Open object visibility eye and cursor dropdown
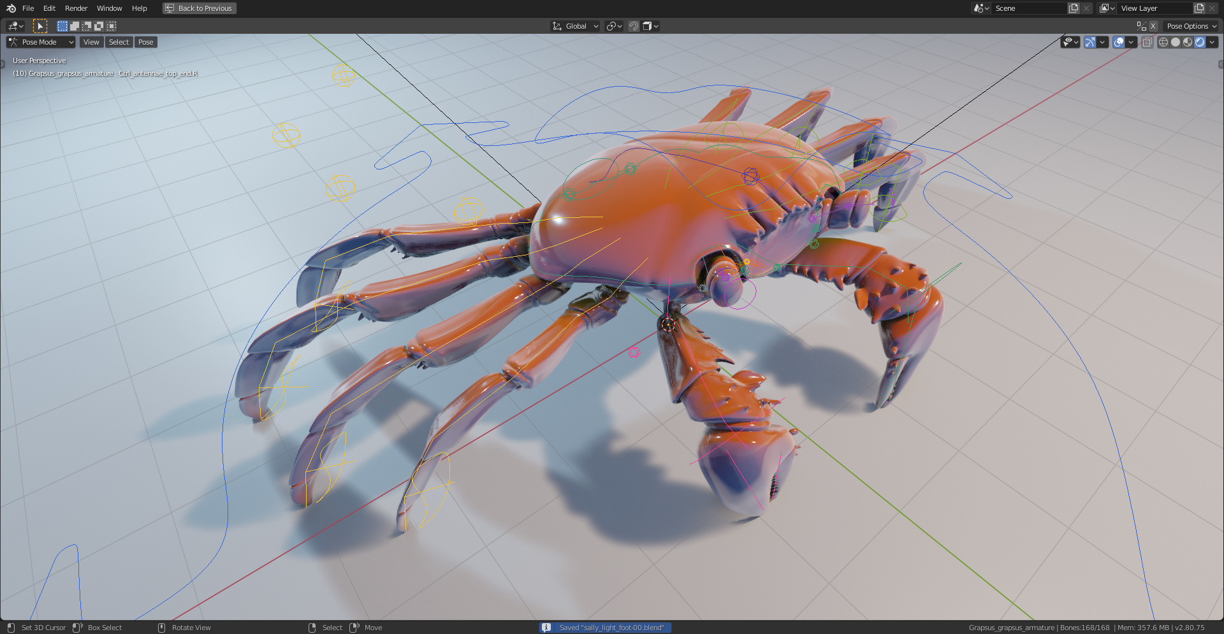 (1071, 42)
